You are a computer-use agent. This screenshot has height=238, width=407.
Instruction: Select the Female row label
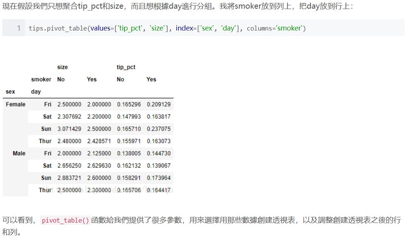tap(15, 104)
